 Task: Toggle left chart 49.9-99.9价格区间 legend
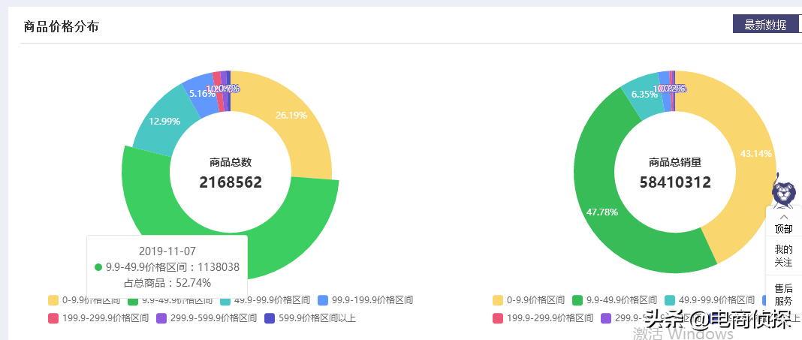(270, 300)
